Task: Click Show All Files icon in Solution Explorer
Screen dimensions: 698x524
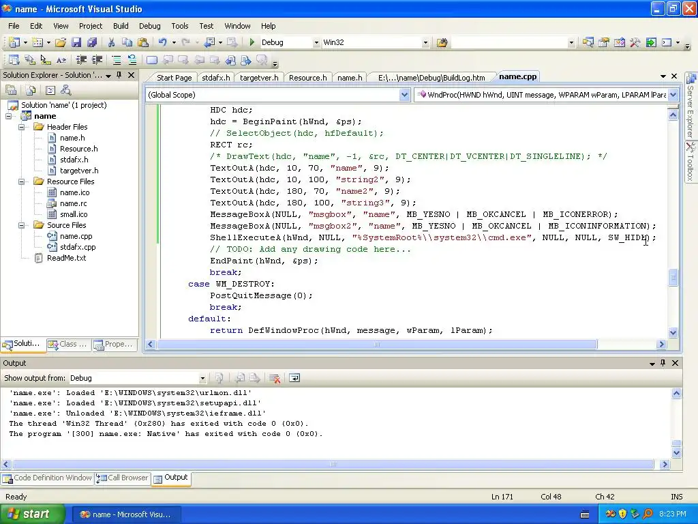Action: pos(31,91)
